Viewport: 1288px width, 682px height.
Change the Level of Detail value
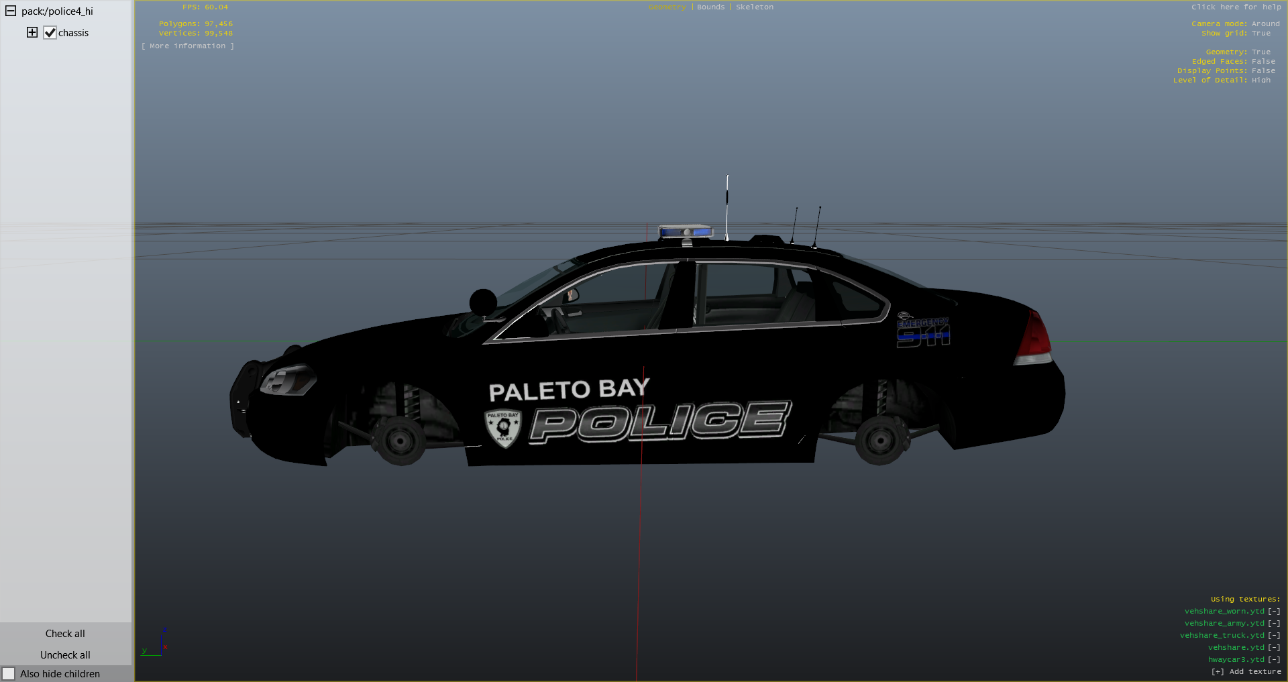tap(1260, 80)
